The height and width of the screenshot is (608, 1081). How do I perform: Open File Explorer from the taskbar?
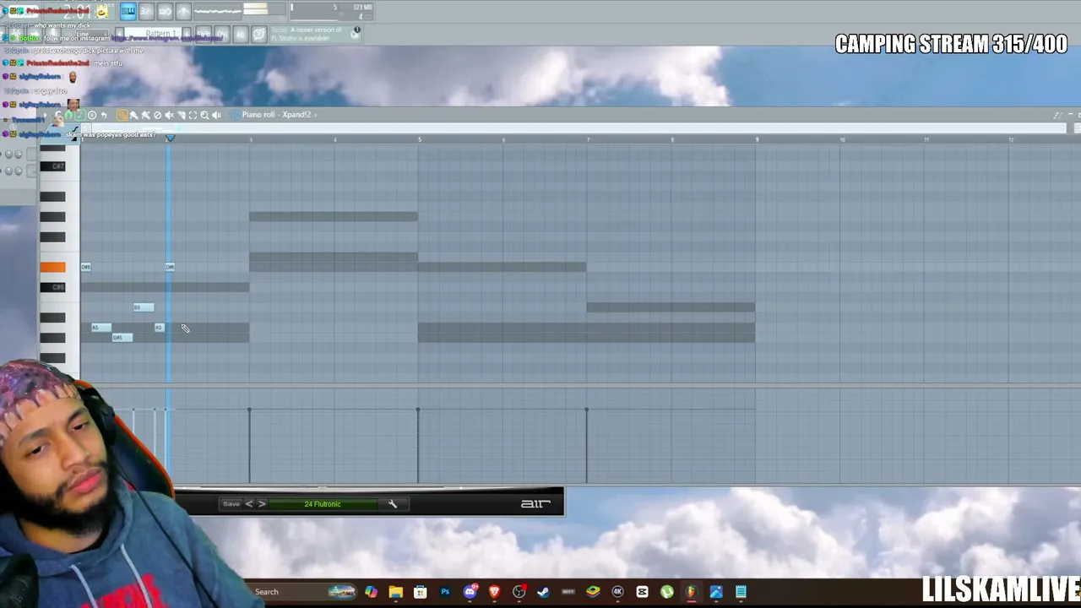396,592
